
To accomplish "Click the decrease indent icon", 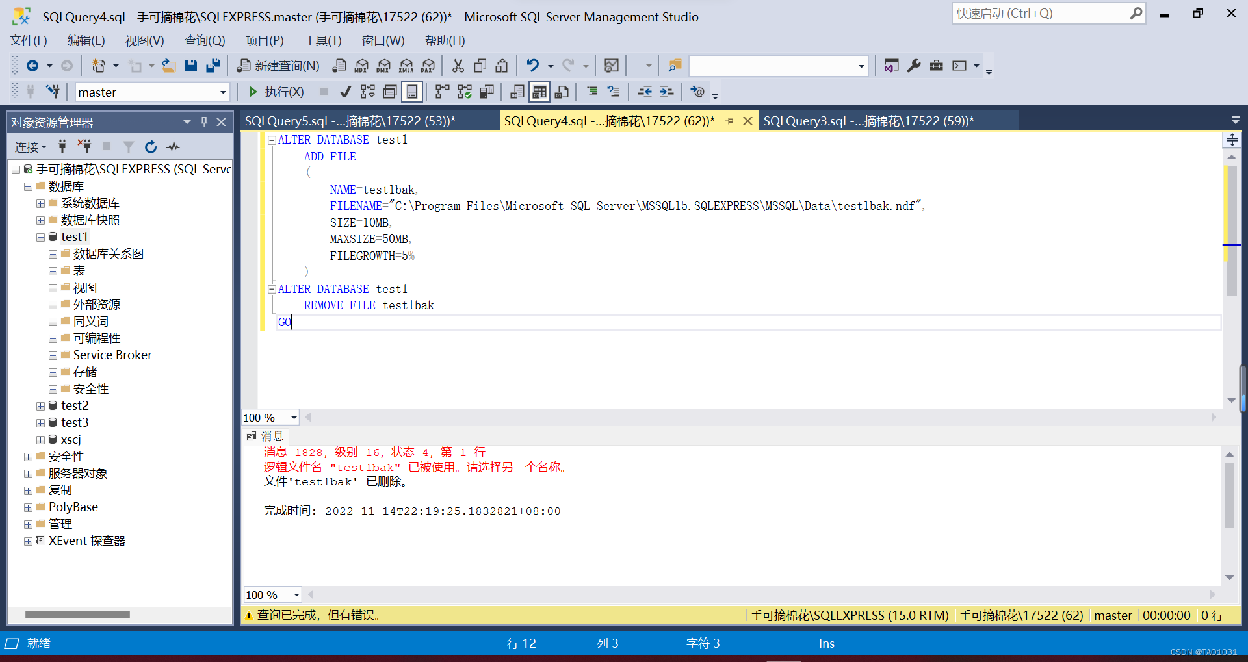I will tap(645, 92).
